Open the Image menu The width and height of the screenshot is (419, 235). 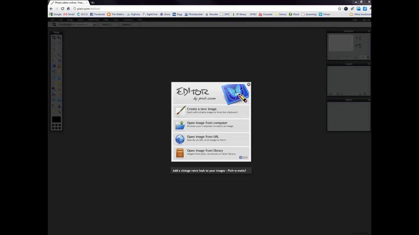(x=70, y=20)
